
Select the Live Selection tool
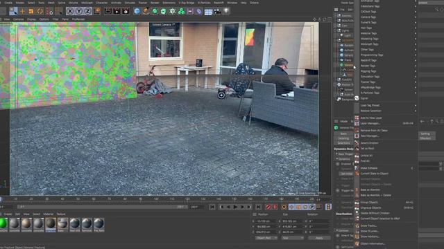pyautogui.click(x=13, y=11)
